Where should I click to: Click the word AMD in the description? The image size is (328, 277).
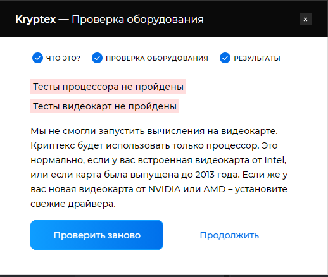[x=215, y=189]
